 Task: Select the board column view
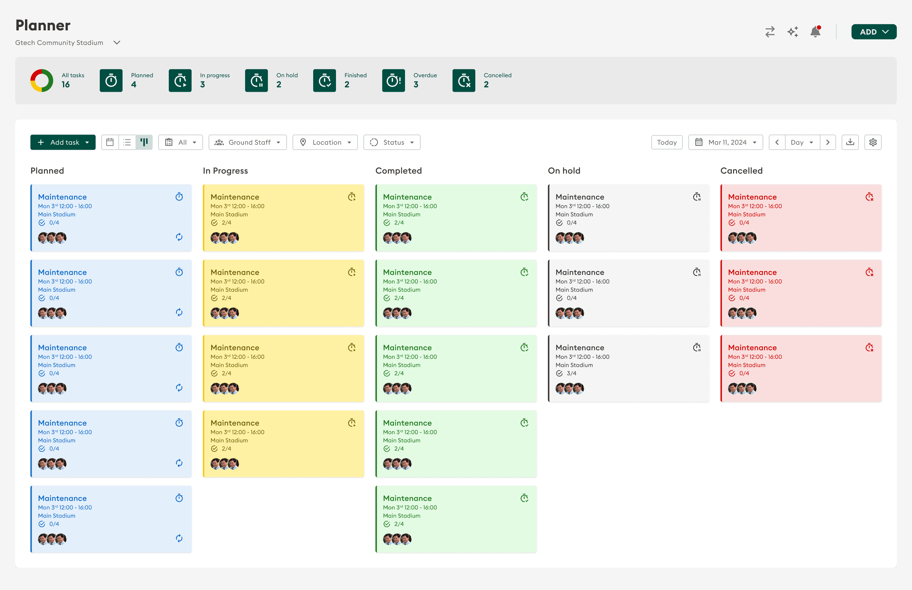point(144,142)
